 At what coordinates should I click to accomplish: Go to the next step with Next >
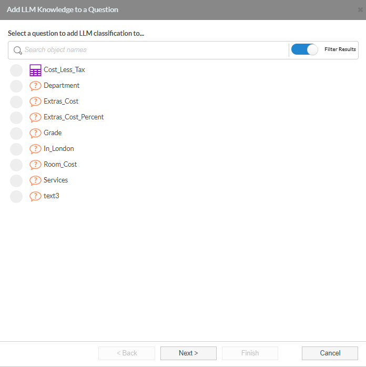(188, 353)
